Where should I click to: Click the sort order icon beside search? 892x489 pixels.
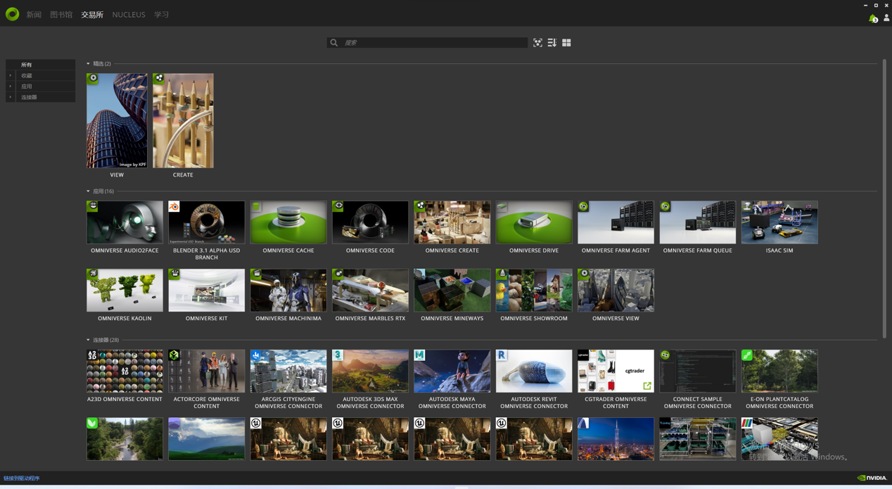click(552, 43)
